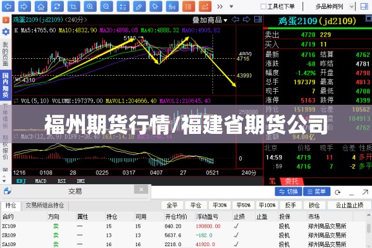Screen dimensions: 372x248
Task: Open the 菜单 button
Action: coord(317,192)
